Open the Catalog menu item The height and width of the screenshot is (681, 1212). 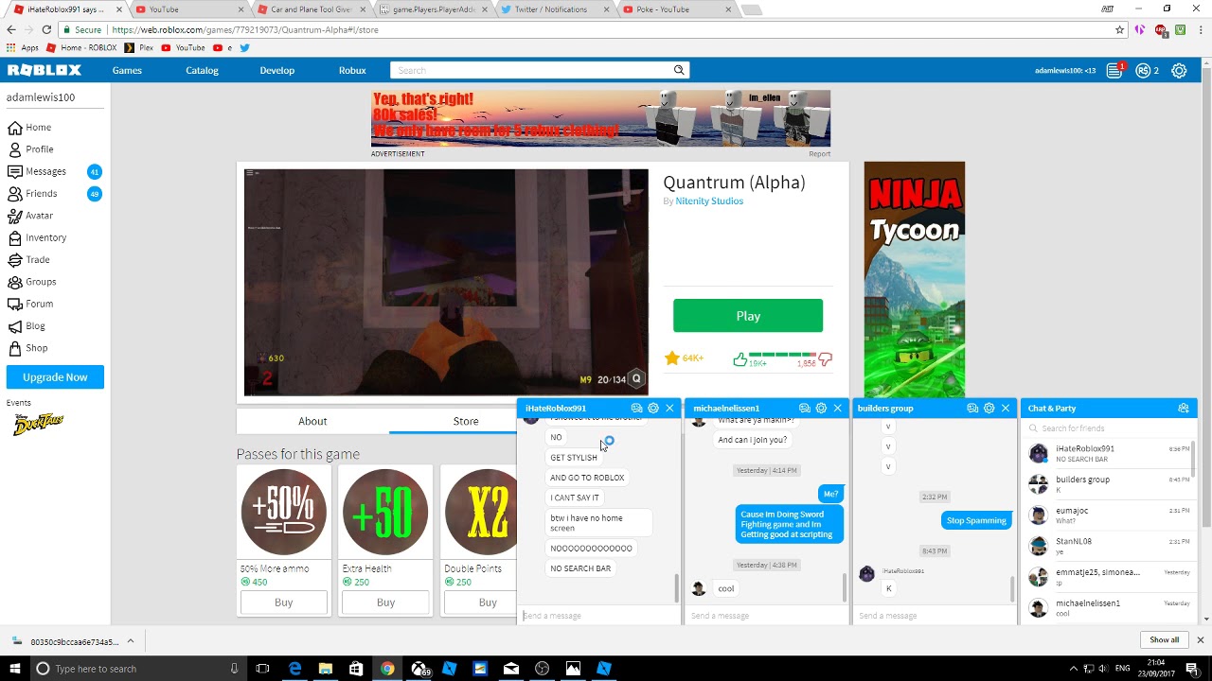pos(202,70)
